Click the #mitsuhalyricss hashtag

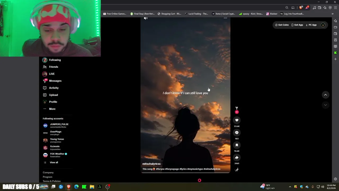pyautogui.click(x=212, y=169)
